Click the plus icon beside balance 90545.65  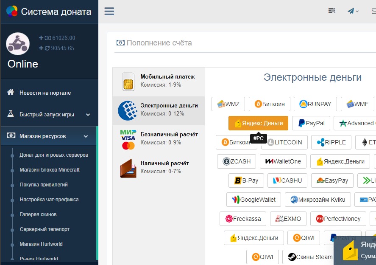click(41, 48)
